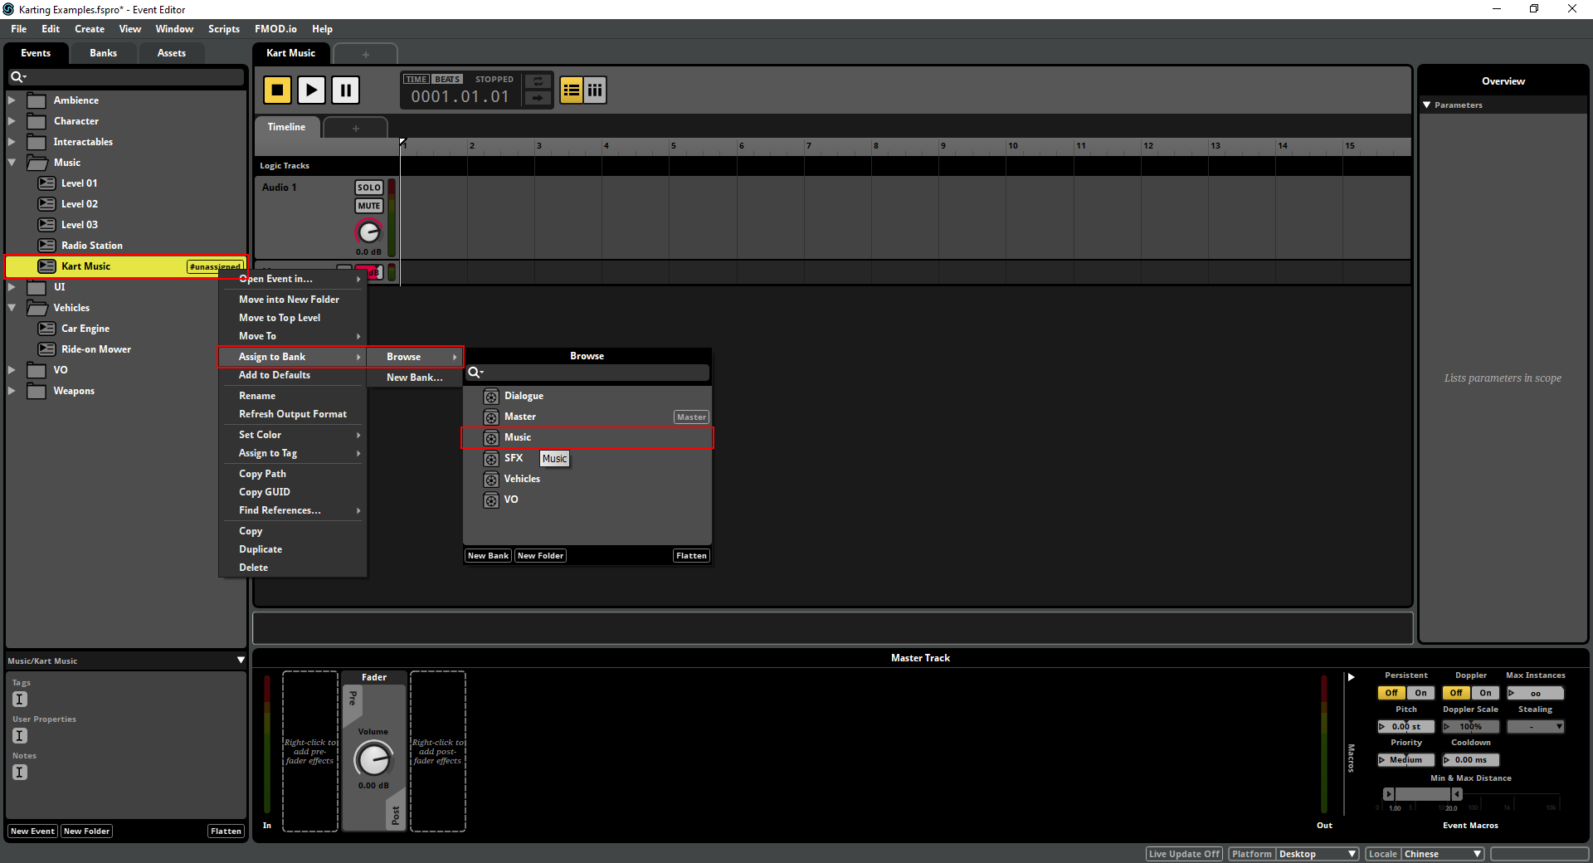Switch timecode display to BEATS
This screenshot has width=1593, height=863.
pos(446,78)
